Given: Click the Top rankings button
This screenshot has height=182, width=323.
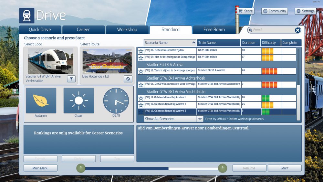Looking at the screenshot, I should coord(117,159).
